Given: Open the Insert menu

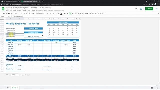Looking at the screenshot, I should pyautogui.click(x=19, y=10).
